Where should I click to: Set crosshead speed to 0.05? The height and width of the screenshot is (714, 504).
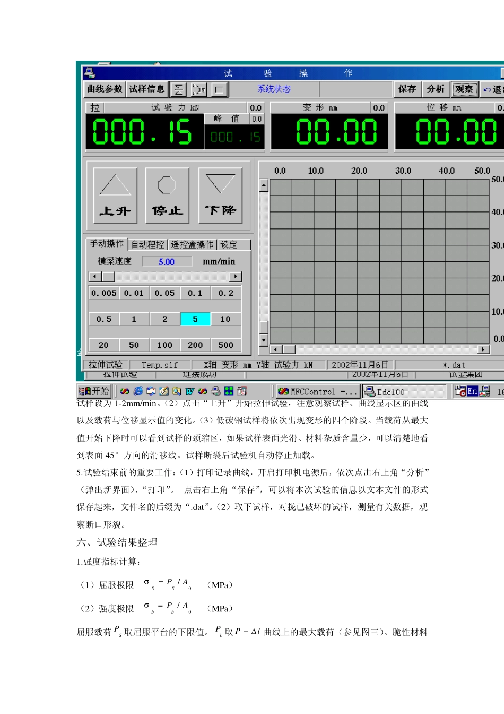(x=164, y=293)
